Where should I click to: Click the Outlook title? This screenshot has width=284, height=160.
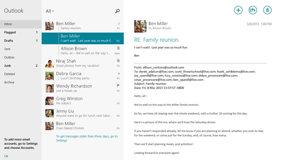14,11
